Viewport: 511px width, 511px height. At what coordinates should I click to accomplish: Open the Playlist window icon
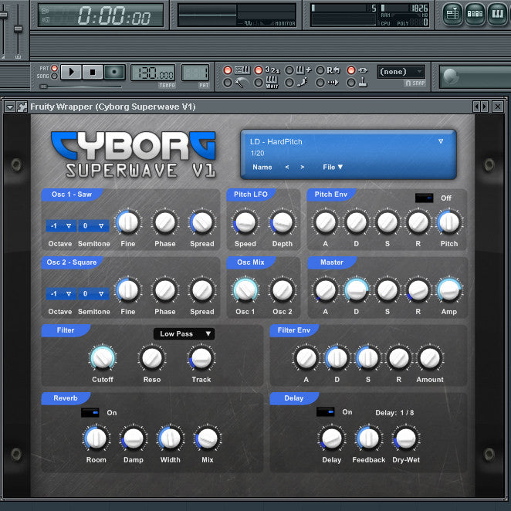pos(452,14)
